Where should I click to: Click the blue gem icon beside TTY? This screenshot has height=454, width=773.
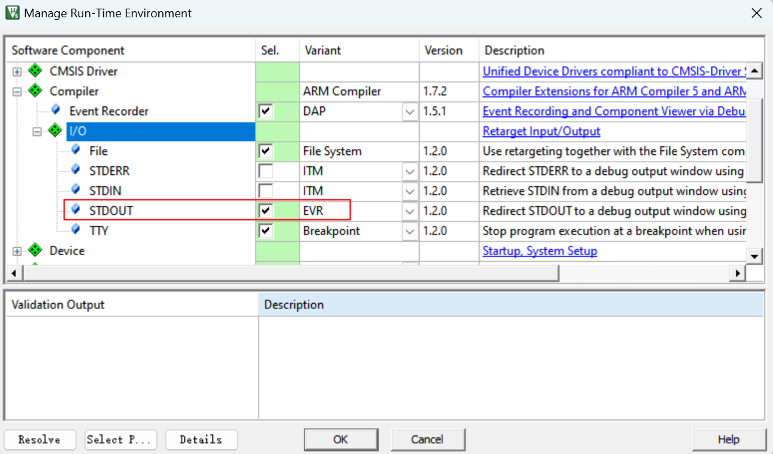(76, 231)
